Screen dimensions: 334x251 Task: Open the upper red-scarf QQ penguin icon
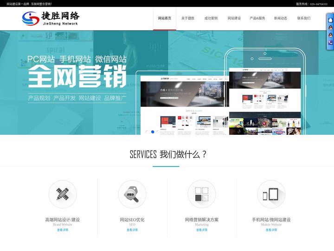coord(330,27)
